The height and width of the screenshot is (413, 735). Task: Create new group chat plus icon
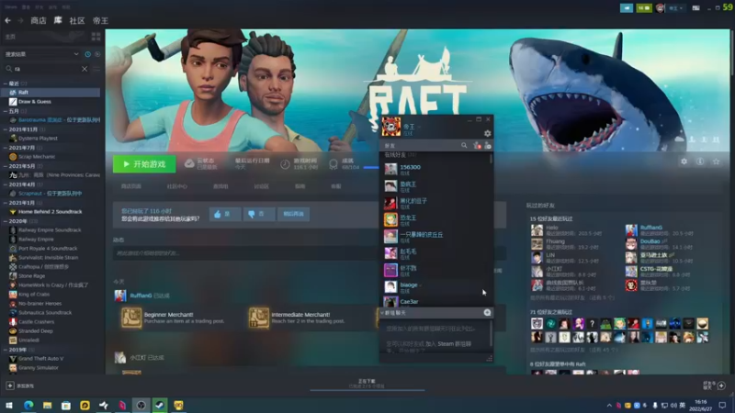click(x=487, y=312)
